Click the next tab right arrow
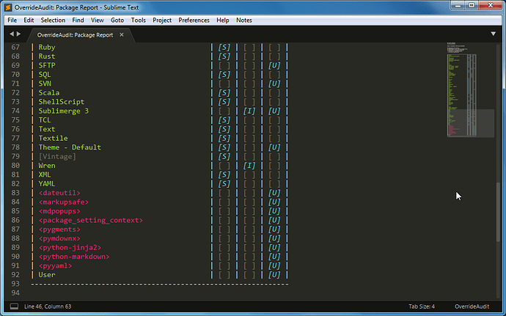Image resolution: width=506 pixels, height=316 pixels. pyautogui.click(x=20, y=34)
